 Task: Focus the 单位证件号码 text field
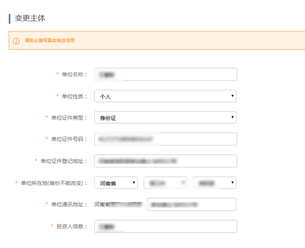coord(165,139)
